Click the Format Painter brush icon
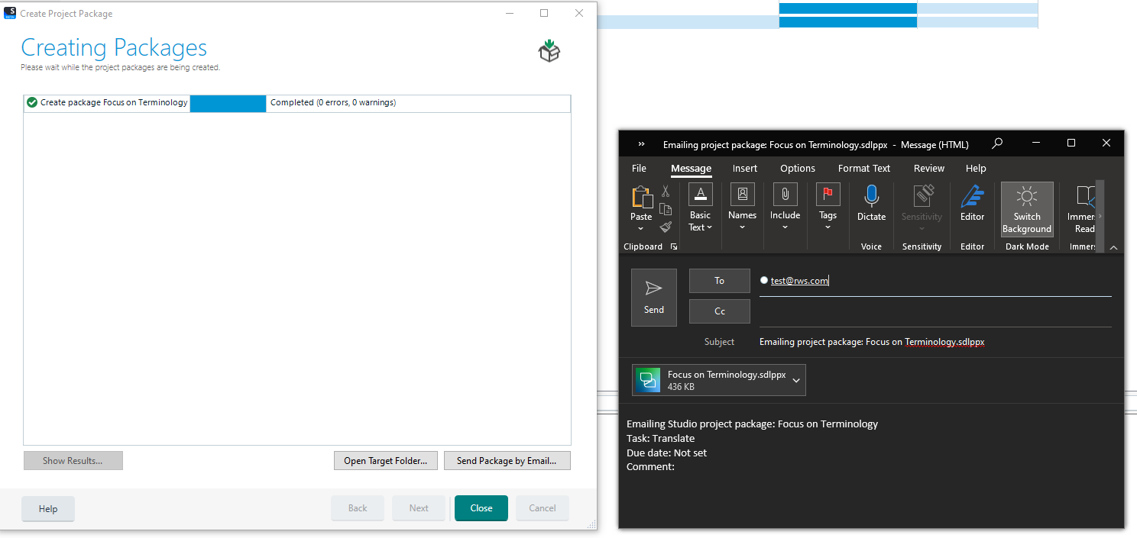 [x=666, y=227]
